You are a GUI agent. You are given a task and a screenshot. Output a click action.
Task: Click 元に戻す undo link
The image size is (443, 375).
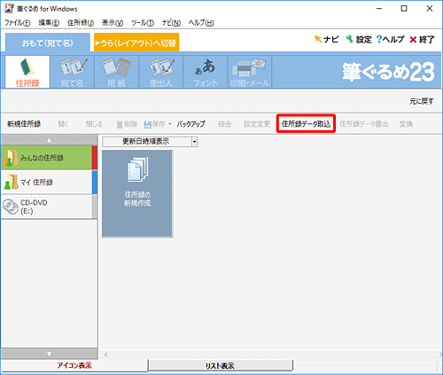click(x=422, y=101)
